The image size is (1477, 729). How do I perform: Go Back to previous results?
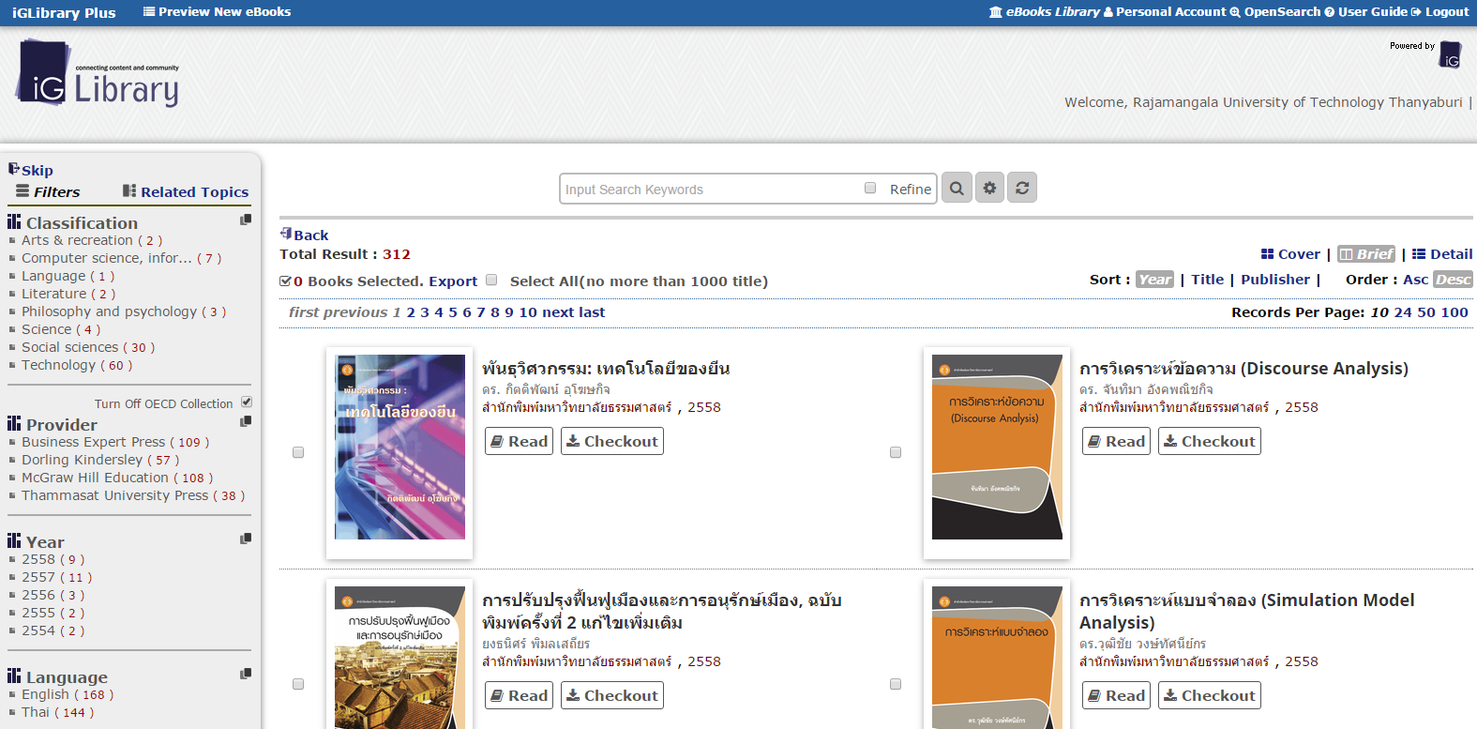[305, 235]
